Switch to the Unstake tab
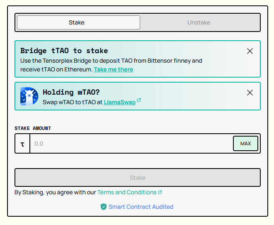This screenshot has width=274, height=225. [x=199, y=22]
